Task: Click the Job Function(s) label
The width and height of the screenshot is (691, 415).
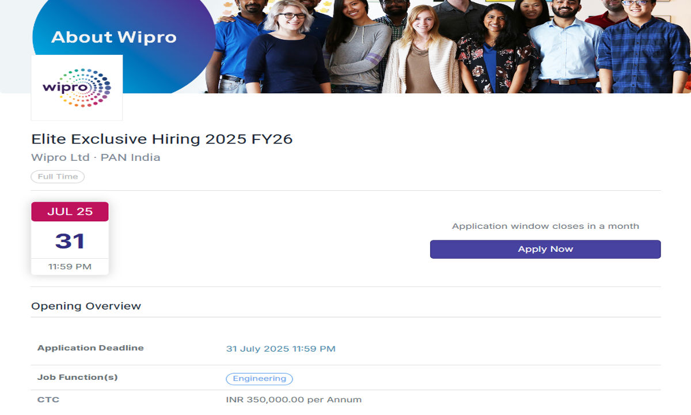Action: point(77,378)
